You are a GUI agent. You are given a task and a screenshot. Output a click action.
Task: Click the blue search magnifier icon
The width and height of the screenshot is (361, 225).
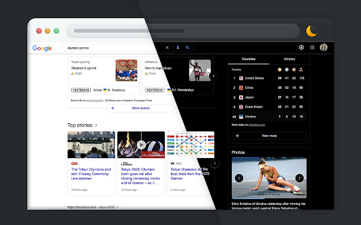coord(188,47)
